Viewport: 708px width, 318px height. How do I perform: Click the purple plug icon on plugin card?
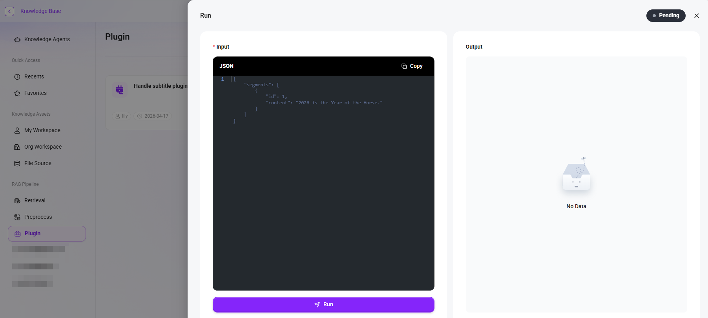coord(120,90)
